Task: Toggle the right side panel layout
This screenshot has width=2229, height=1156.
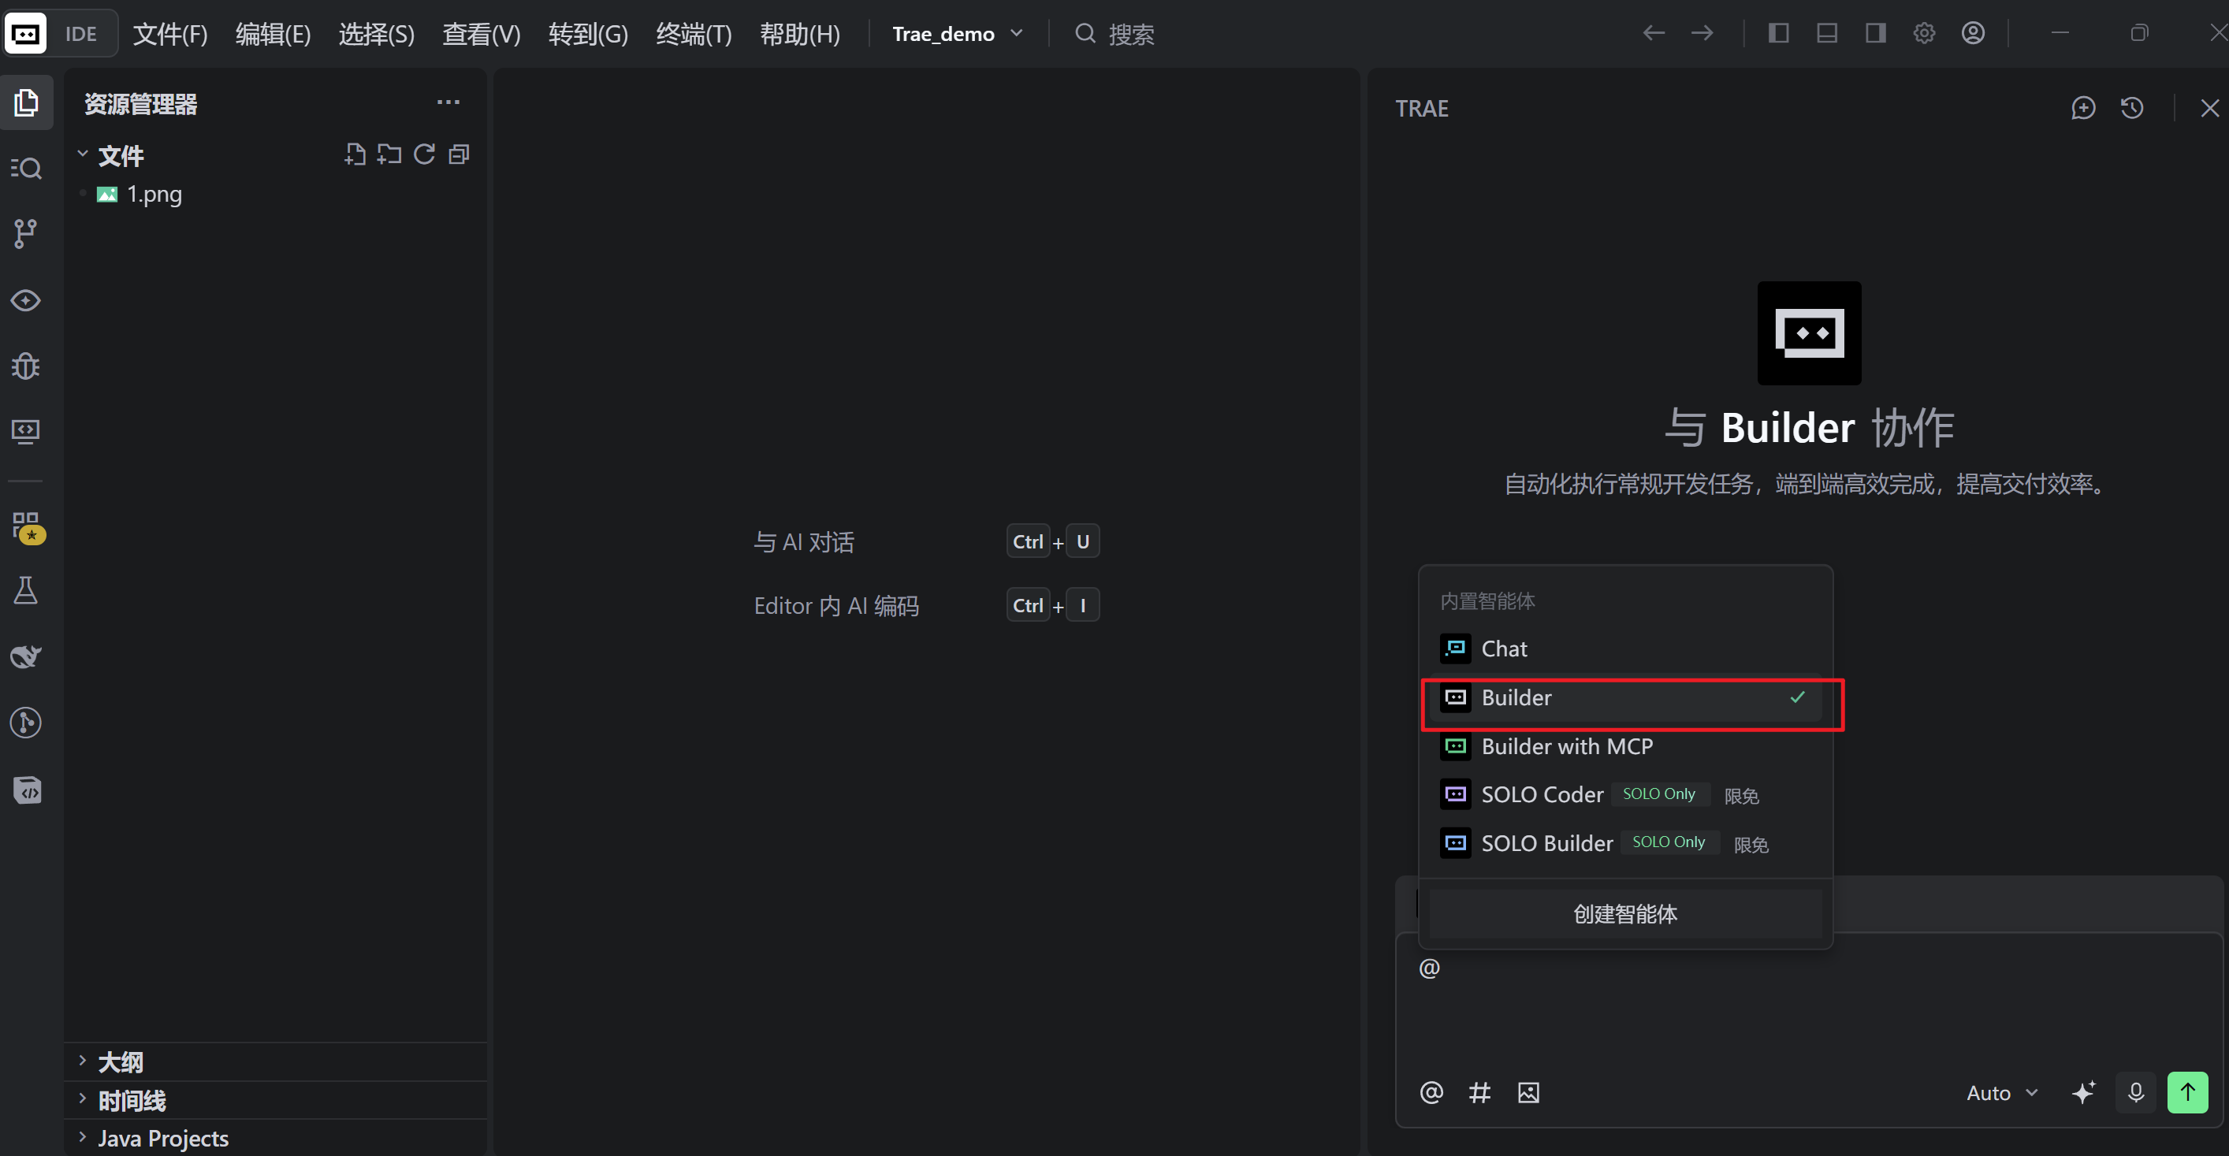Action: pos(1875,34)
